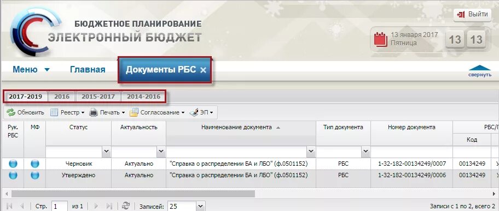Click the date 13 января 2017
The image size is (499, 211).
click(x=414, y=34)
